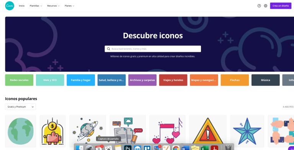Viewport: 294px width, 150px height.
Task: Click the search magnifier icon
Action: [108, 49]
